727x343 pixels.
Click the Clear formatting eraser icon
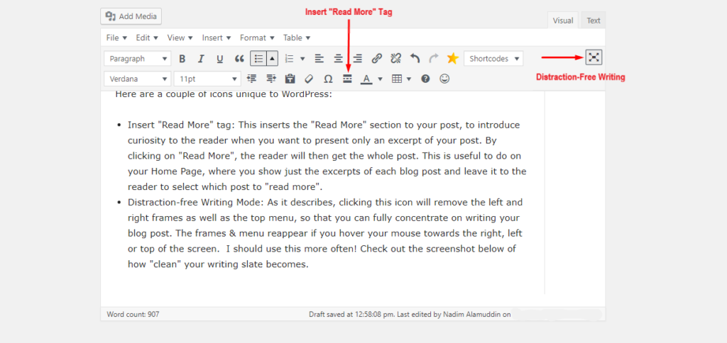pyautogui.click(x=310, y=79)
